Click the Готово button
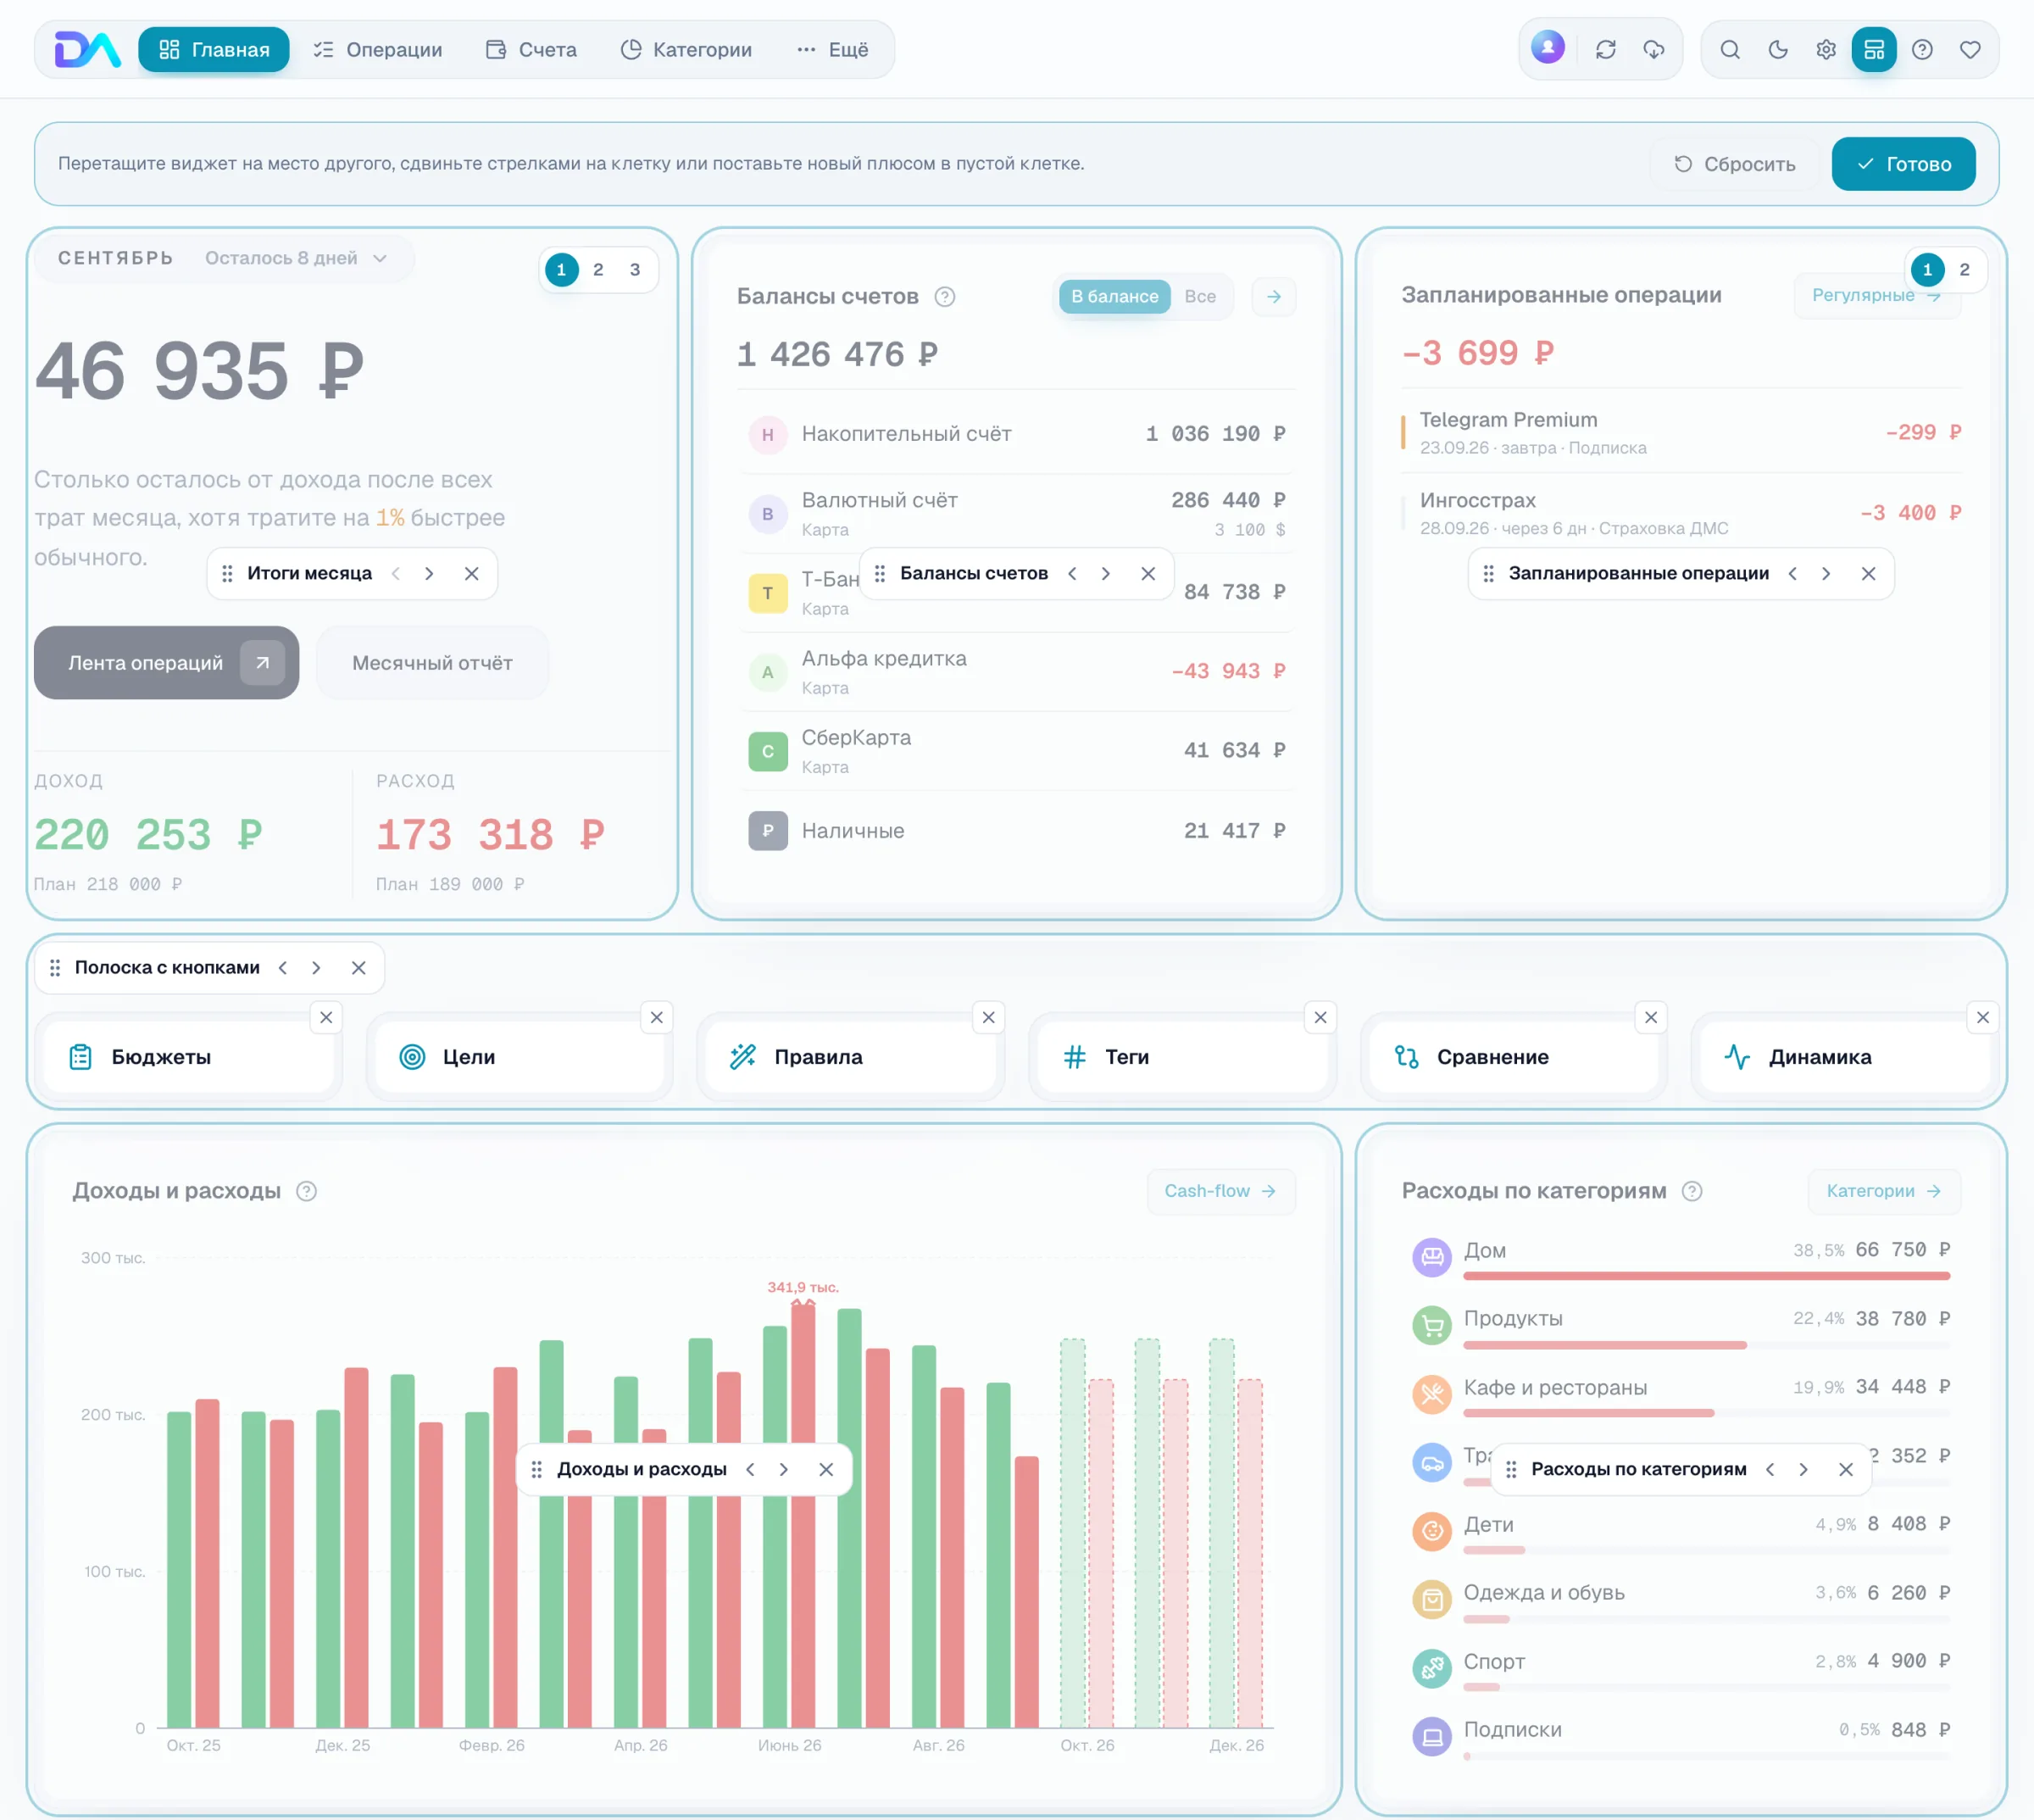2034x1820 pixels. coord(1903,164)
